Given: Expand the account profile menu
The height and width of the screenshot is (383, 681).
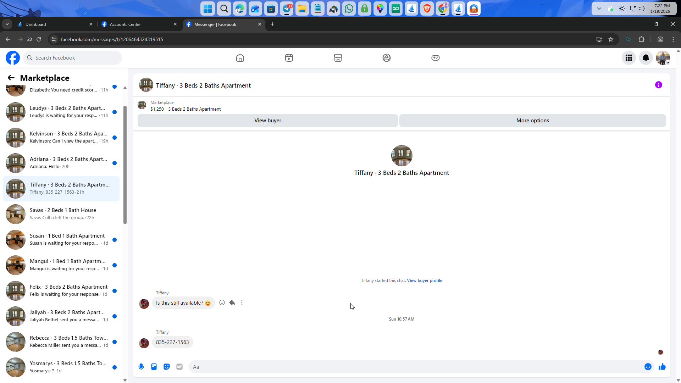Looking at the screenshot, I should click(x=663, y=58).
